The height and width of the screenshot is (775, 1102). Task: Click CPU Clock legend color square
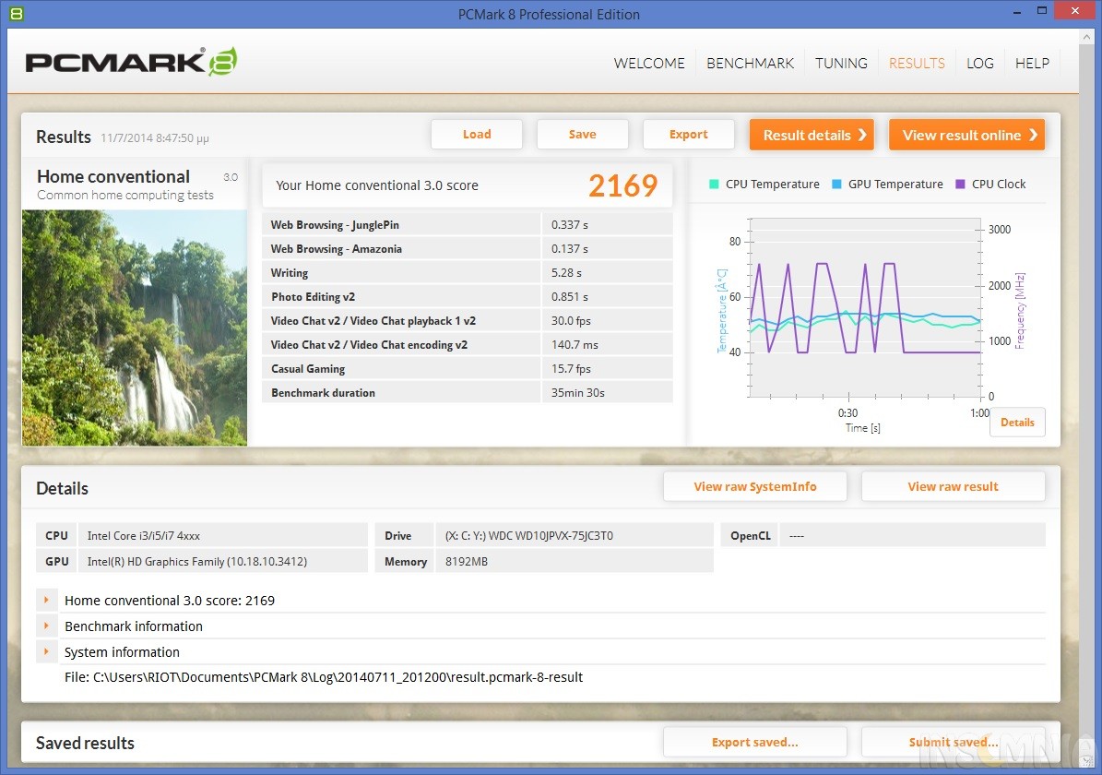pos(960,185)
